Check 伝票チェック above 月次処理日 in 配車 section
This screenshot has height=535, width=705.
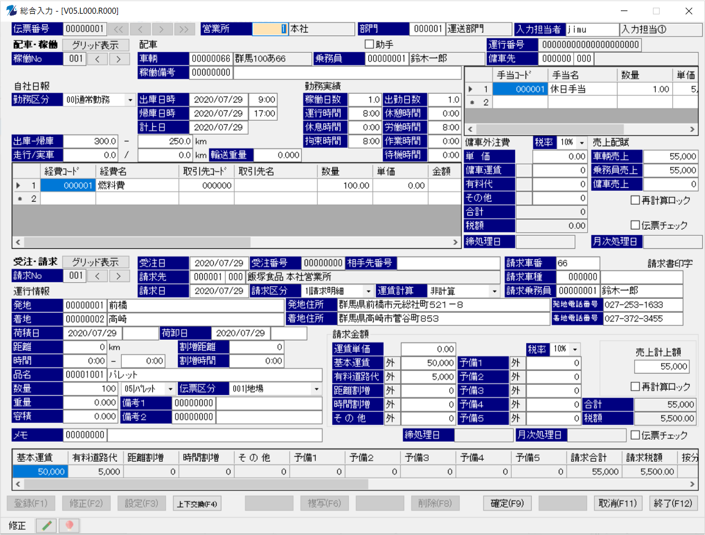pyautogui.click(x=635, y=225)
